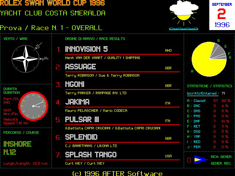Click the sun and cloud weather icon
235x176 pixels.
click(184, 15)
